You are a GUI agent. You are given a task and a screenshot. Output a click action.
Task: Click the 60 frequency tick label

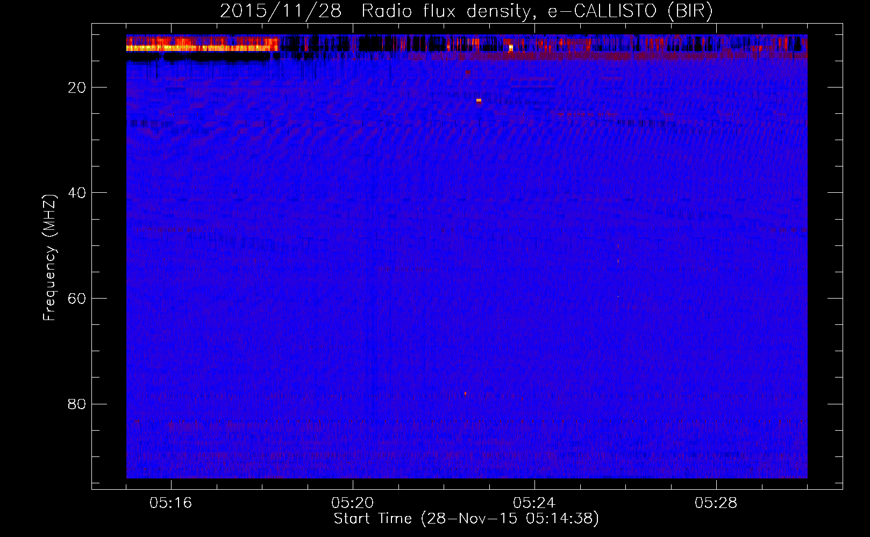pyautogui.click(x=77, y=299)
